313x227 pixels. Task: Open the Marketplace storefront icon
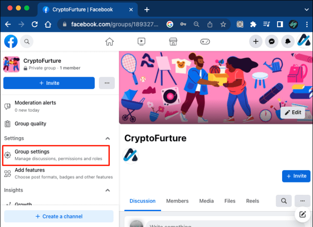[x=173, y=42]
